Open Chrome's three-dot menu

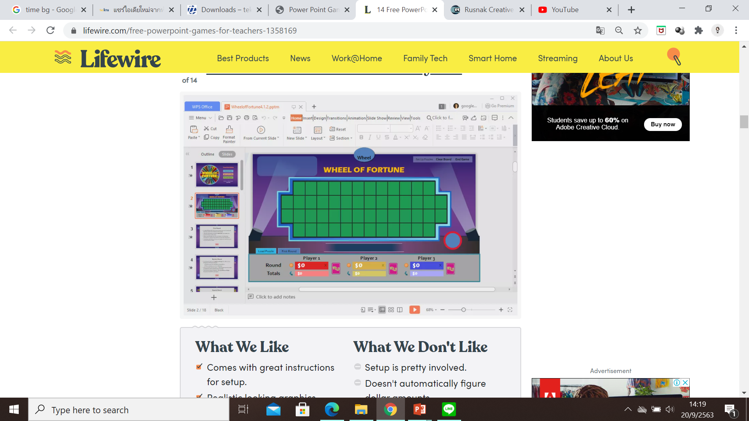pyautogui.click(x=736, y=30)
